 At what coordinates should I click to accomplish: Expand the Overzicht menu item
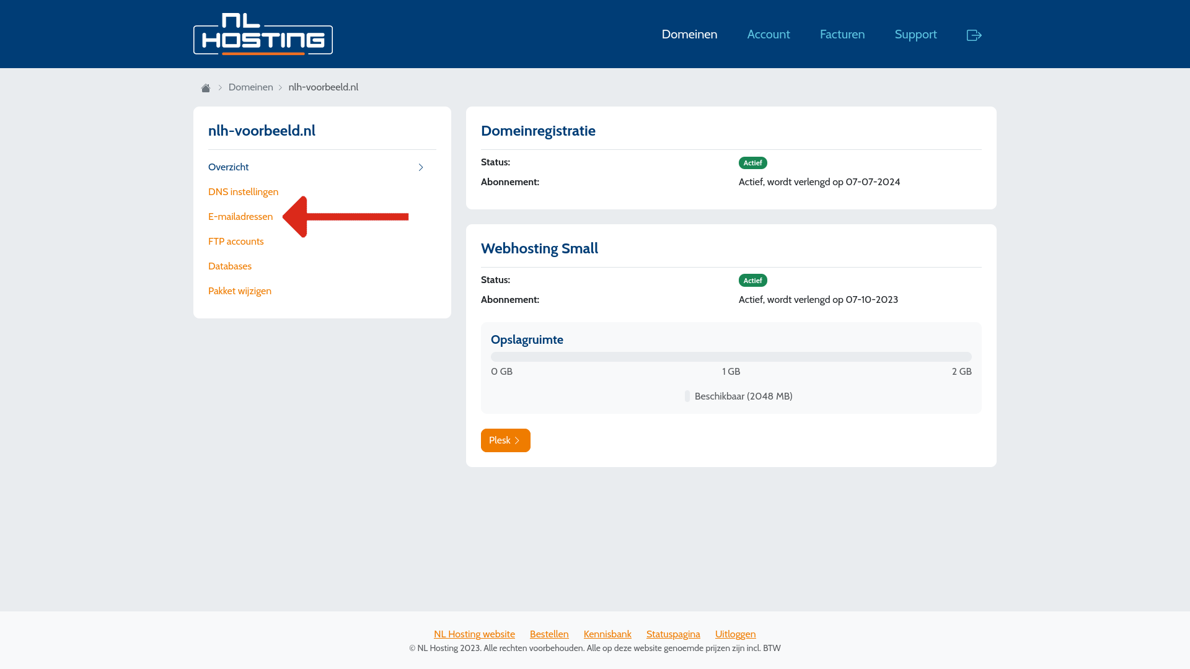pyautogui.click(x=420, y=167)
